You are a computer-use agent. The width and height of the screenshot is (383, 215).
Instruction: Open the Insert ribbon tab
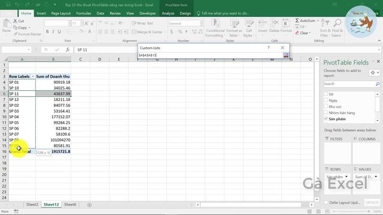(41, 13)
